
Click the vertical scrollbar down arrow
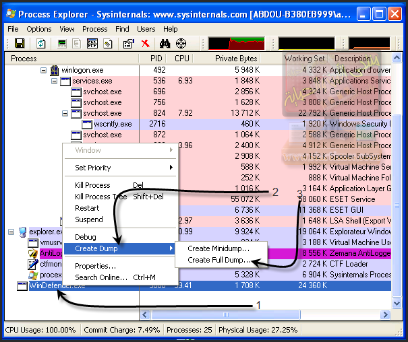[x=397, y=304]
